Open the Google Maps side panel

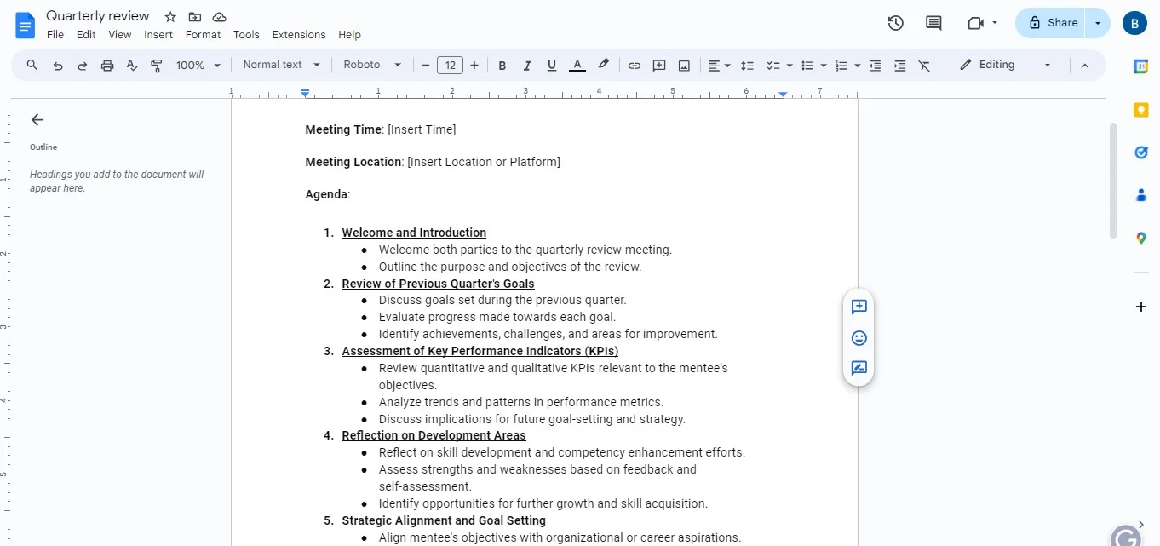pos(1141,239)
